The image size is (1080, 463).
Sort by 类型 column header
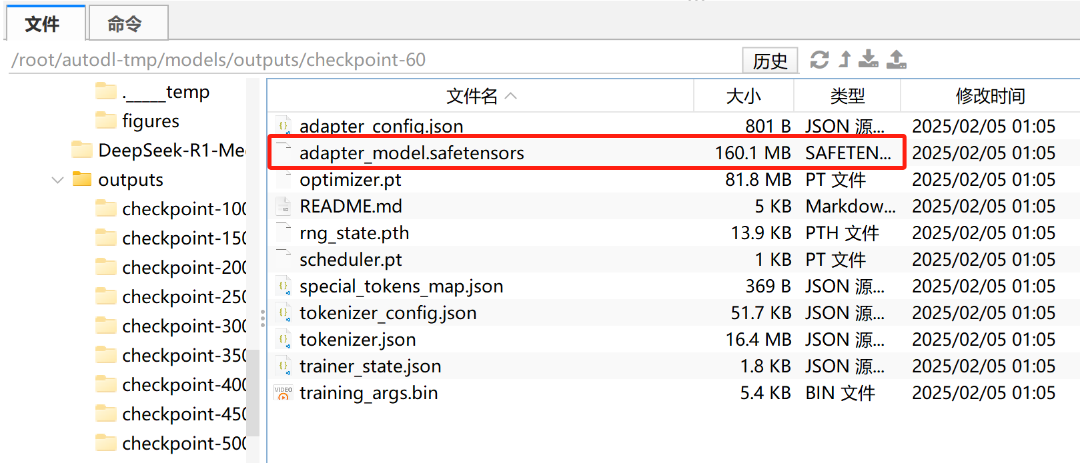[847, 96]
